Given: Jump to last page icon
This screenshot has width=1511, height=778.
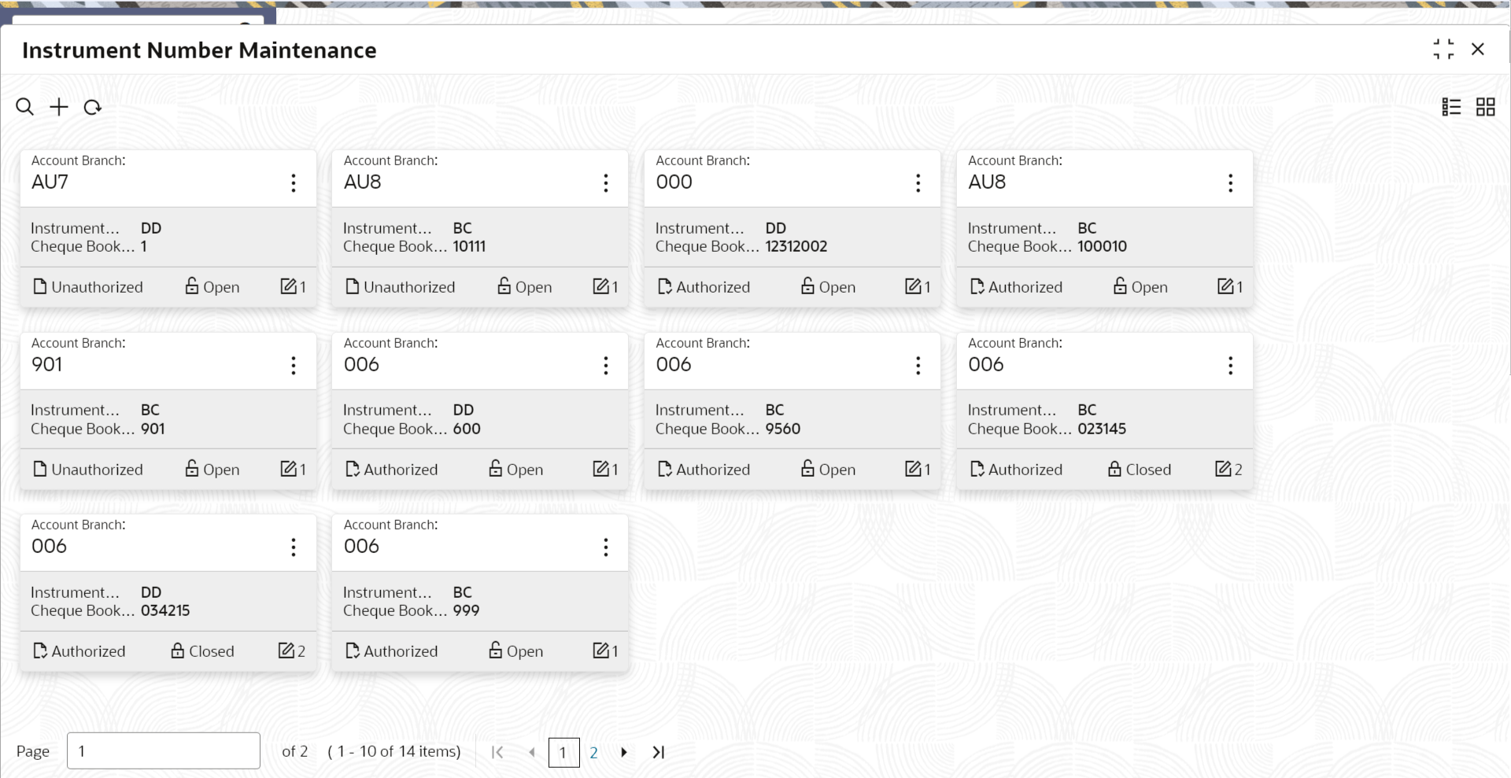Looking at the screenshot, I should click(x=659, y=752).
